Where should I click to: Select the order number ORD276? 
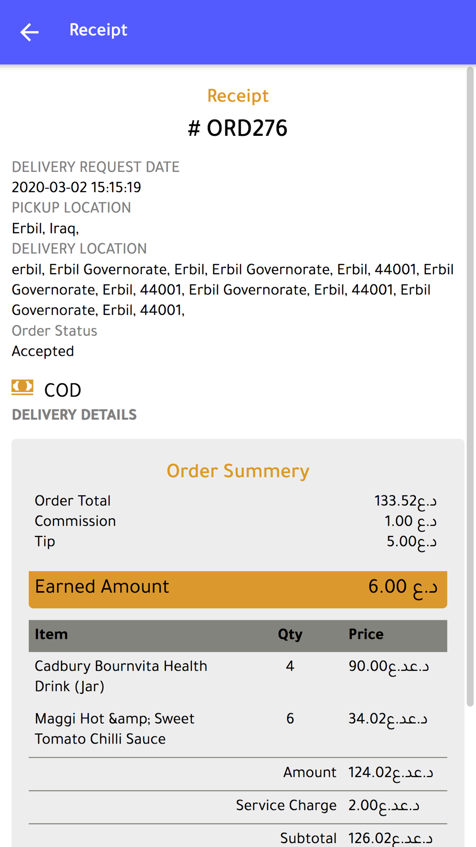[x=238, y=129]
